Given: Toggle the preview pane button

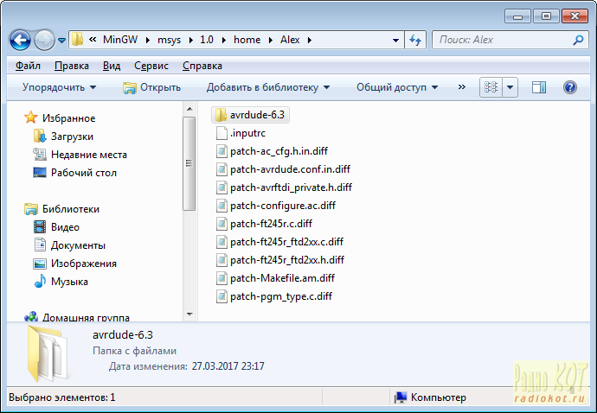Looking at the screenshot, I should pyautogui.click(x=539, y=87).
